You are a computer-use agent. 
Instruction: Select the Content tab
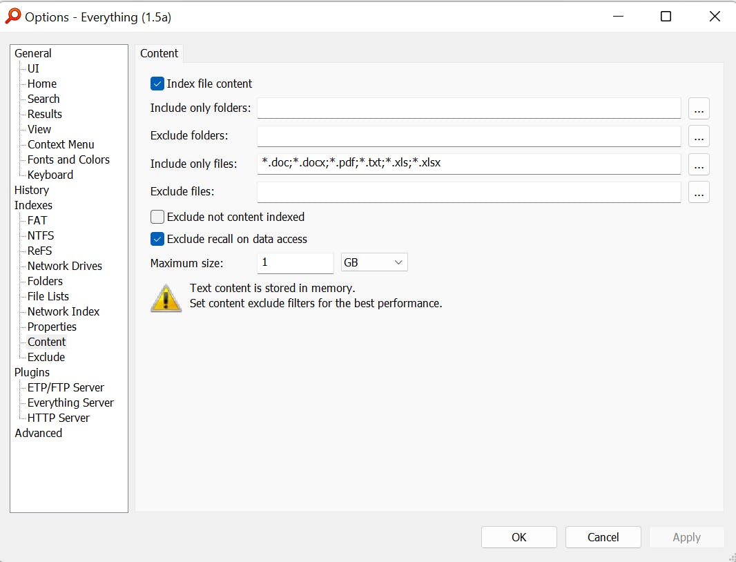[159, 54]
